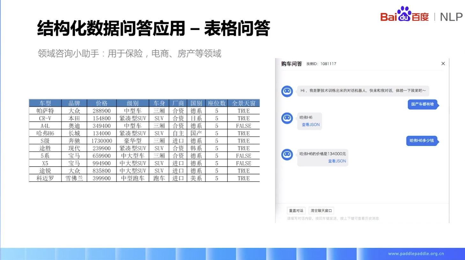The width and height of the screenshot is (465, 260).
Task: Click the 品牌 column header
Action: tap(74, 103)
